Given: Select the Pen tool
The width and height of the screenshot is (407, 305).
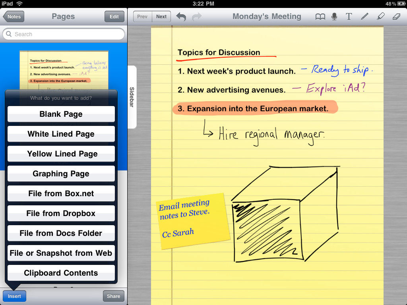Looking at the screenshot, I should coord(364,17).
